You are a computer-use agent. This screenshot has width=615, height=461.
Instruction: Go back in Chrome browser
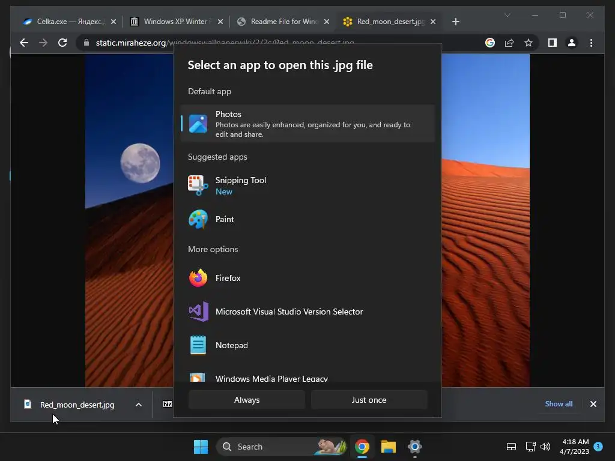point(24,43)
